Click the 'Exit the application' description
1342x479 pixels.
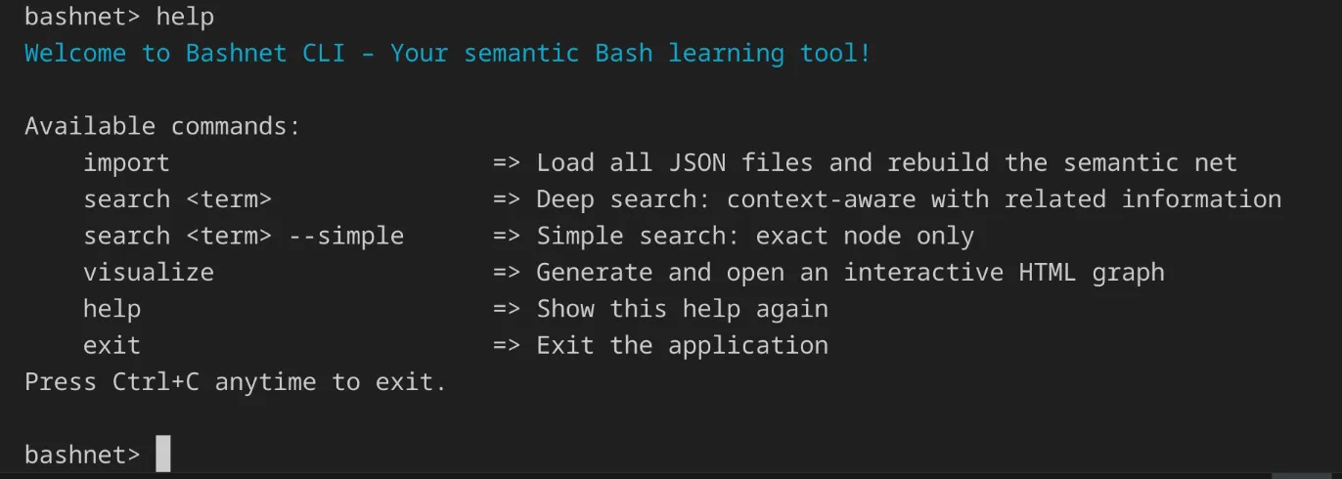[x=682, y=345]
